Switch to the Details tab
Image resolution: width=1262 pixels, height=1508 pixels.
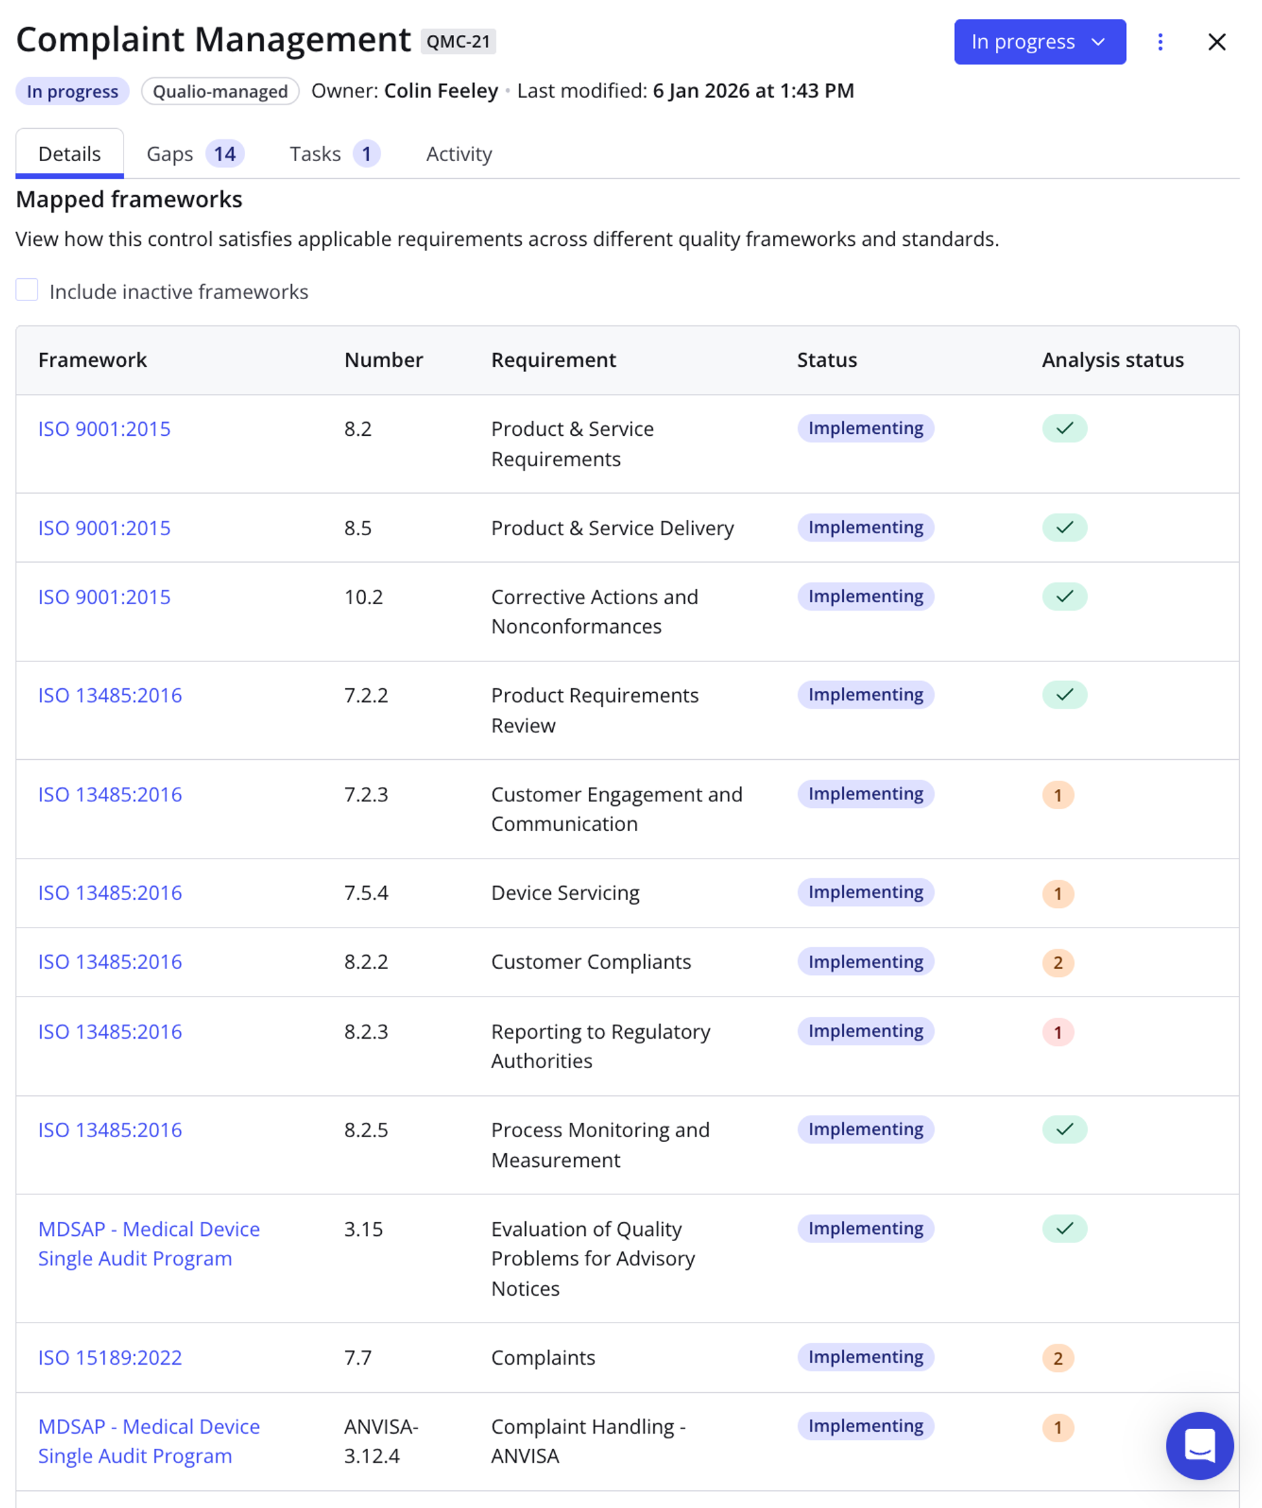coord(70,153)
